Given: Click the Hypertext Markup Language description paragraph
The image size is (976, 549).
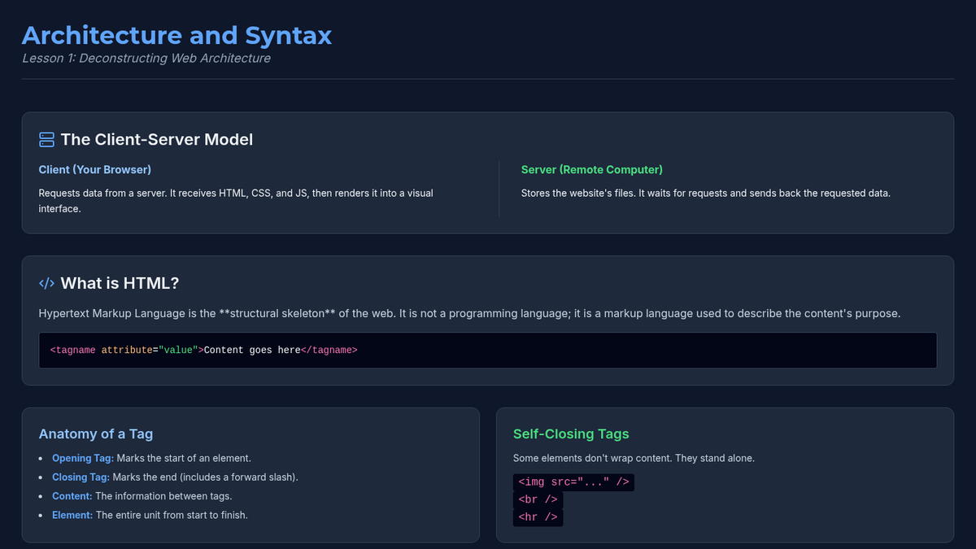Looking at the screenshot, I should (469, 314).
